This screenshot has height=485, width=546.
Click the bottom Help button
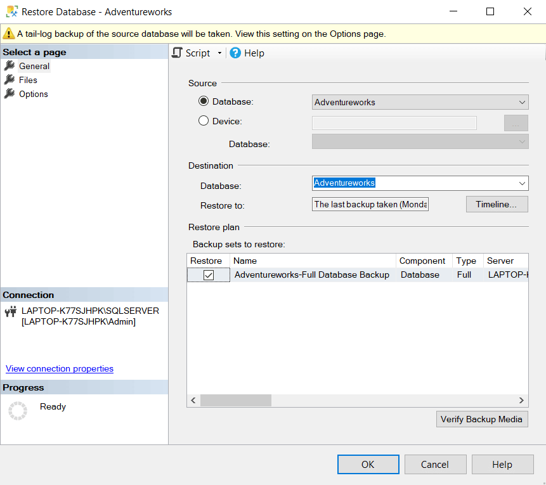click(502, 464)
